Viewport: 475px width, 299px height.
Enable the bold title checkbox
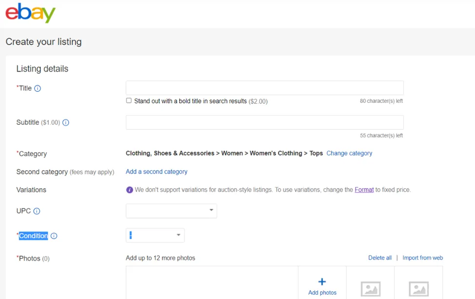pyautogui.click(x=129, y=100)
